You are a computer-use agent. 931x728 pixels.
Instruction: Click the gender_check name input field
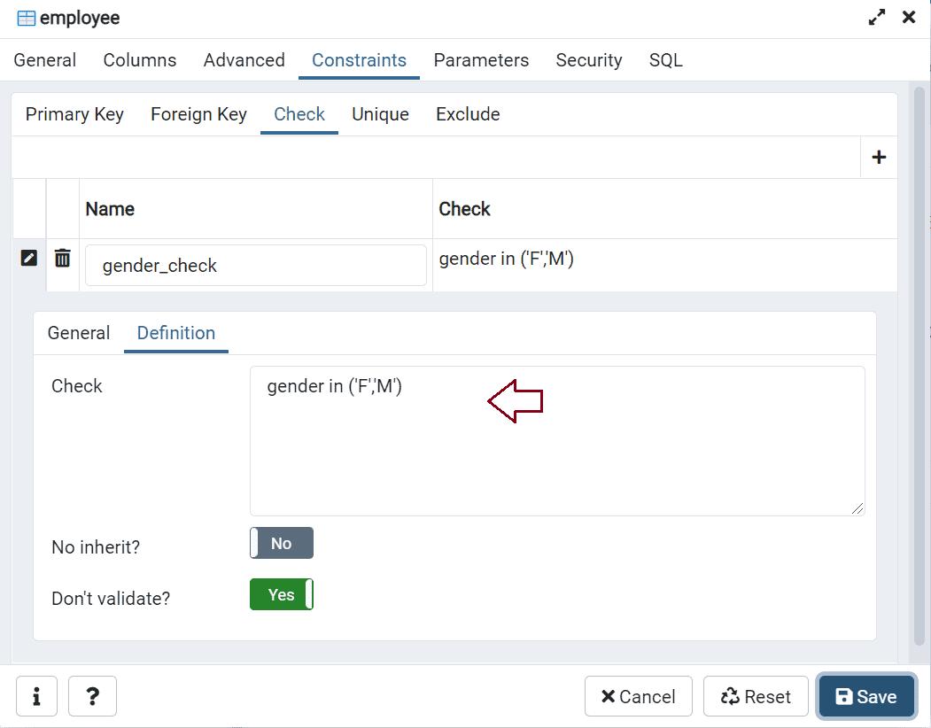click(255, 266)
